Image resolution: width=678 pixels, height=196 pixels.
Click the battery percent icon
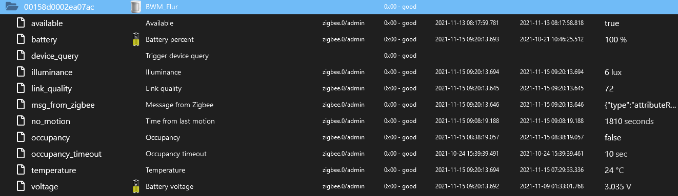[135, 39]
